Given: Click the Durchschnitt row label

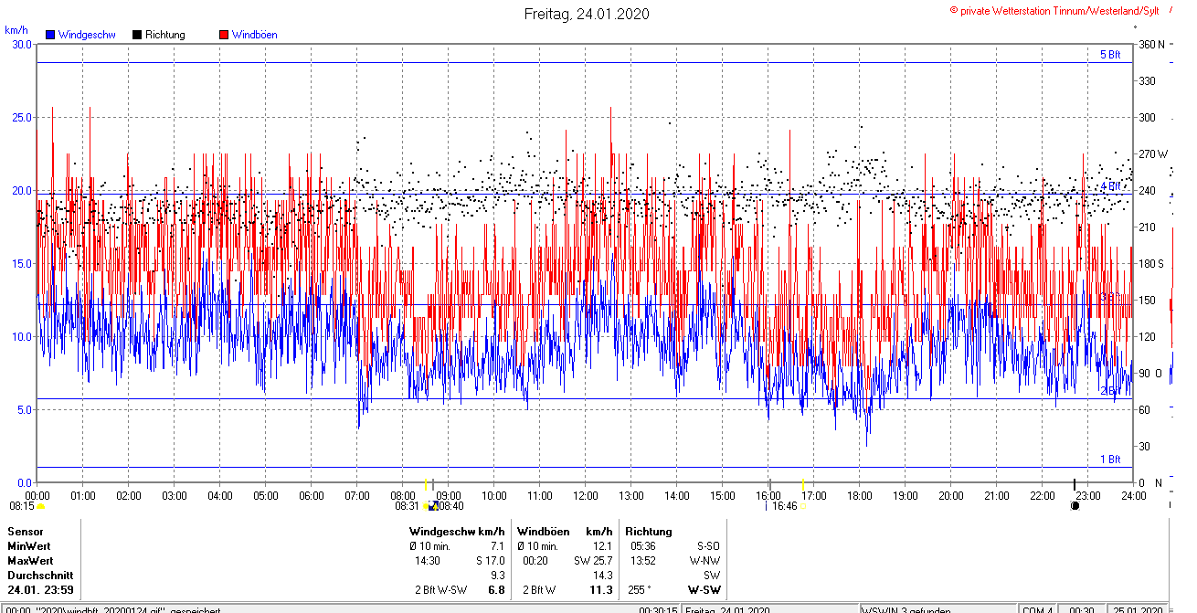Looking at the screenshot, I should point(39,576).
